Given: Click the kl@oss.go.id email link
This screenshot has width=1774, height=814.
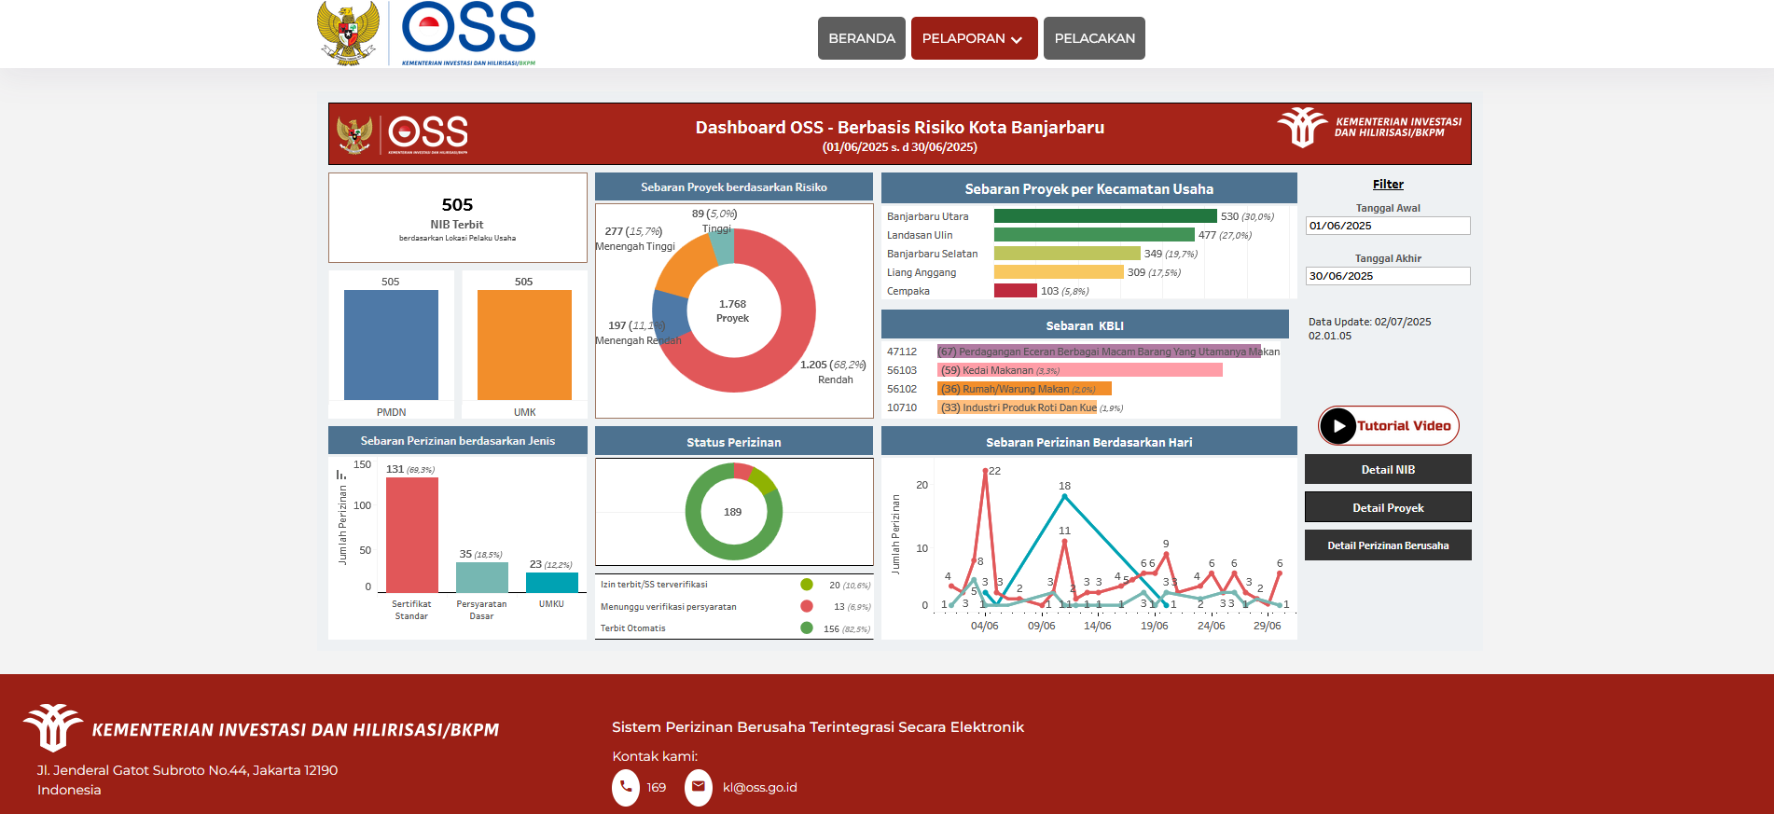Looking at the screenshot, I should pyautogui.click(x=759, y=788).
